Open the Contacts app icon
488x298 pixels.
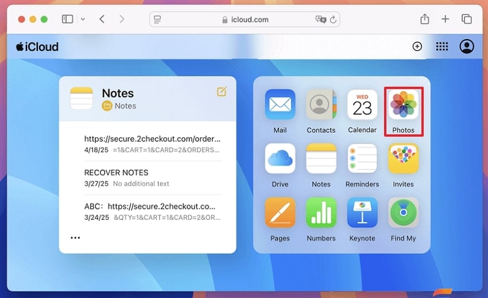[321, 105]
